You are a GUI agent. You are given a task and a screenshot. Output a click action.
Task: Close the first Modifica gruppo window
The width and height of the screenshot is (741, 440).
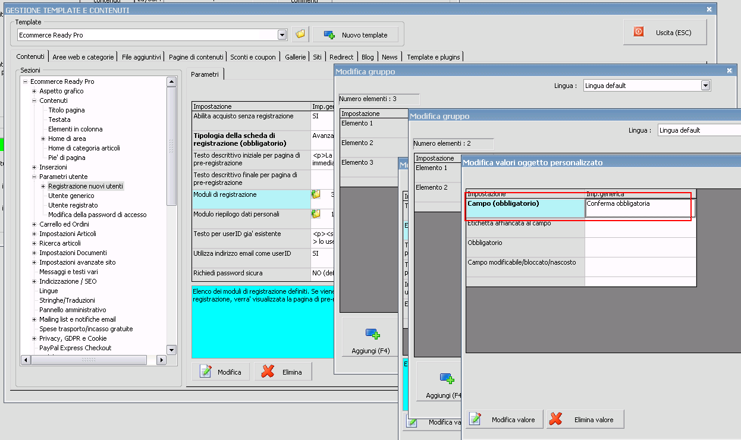[x=730, y=70]
